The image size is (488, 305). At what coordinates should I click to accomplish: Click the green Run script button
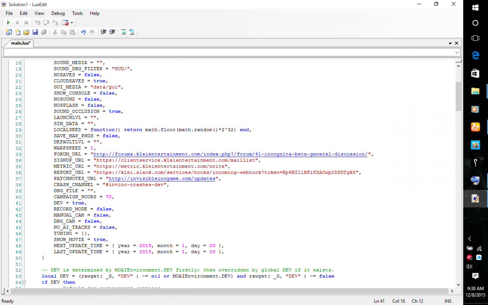click(8, 23)
